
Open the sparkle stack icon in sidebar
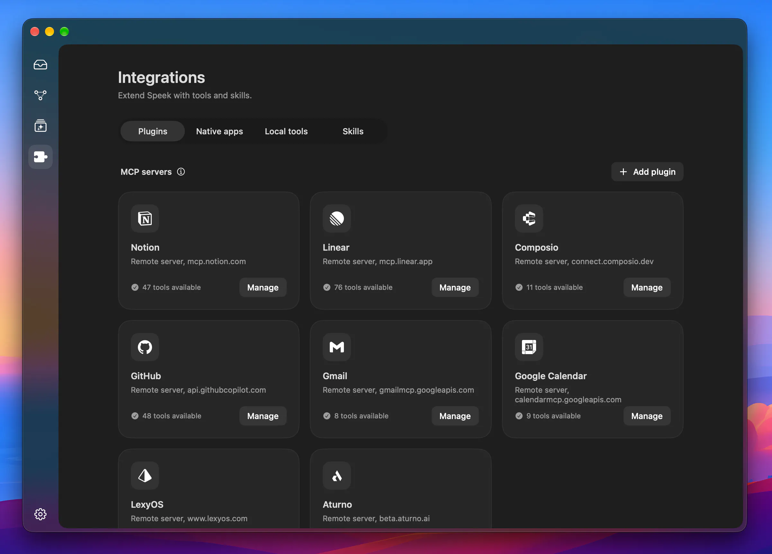point(40,126)
